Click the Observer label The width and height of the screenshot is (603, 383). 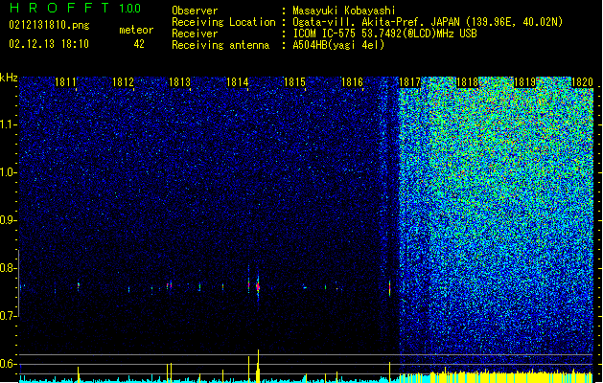tap(195, 11)
